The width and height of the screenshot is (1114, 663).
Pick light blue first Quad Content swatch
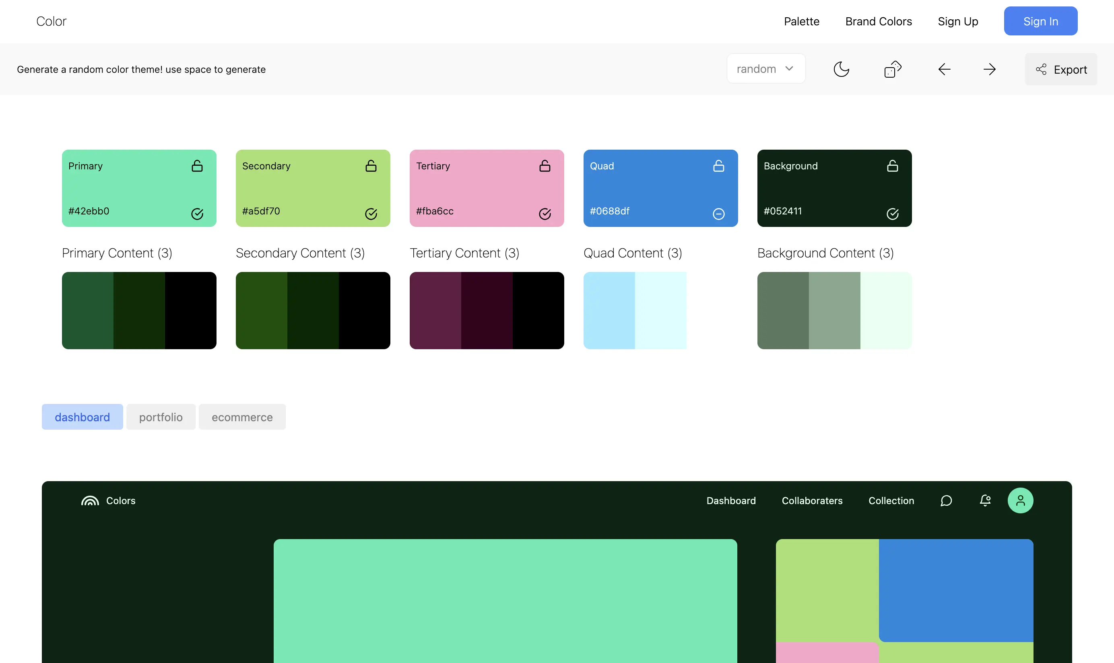pyautogui.click(x=609, y=311)
